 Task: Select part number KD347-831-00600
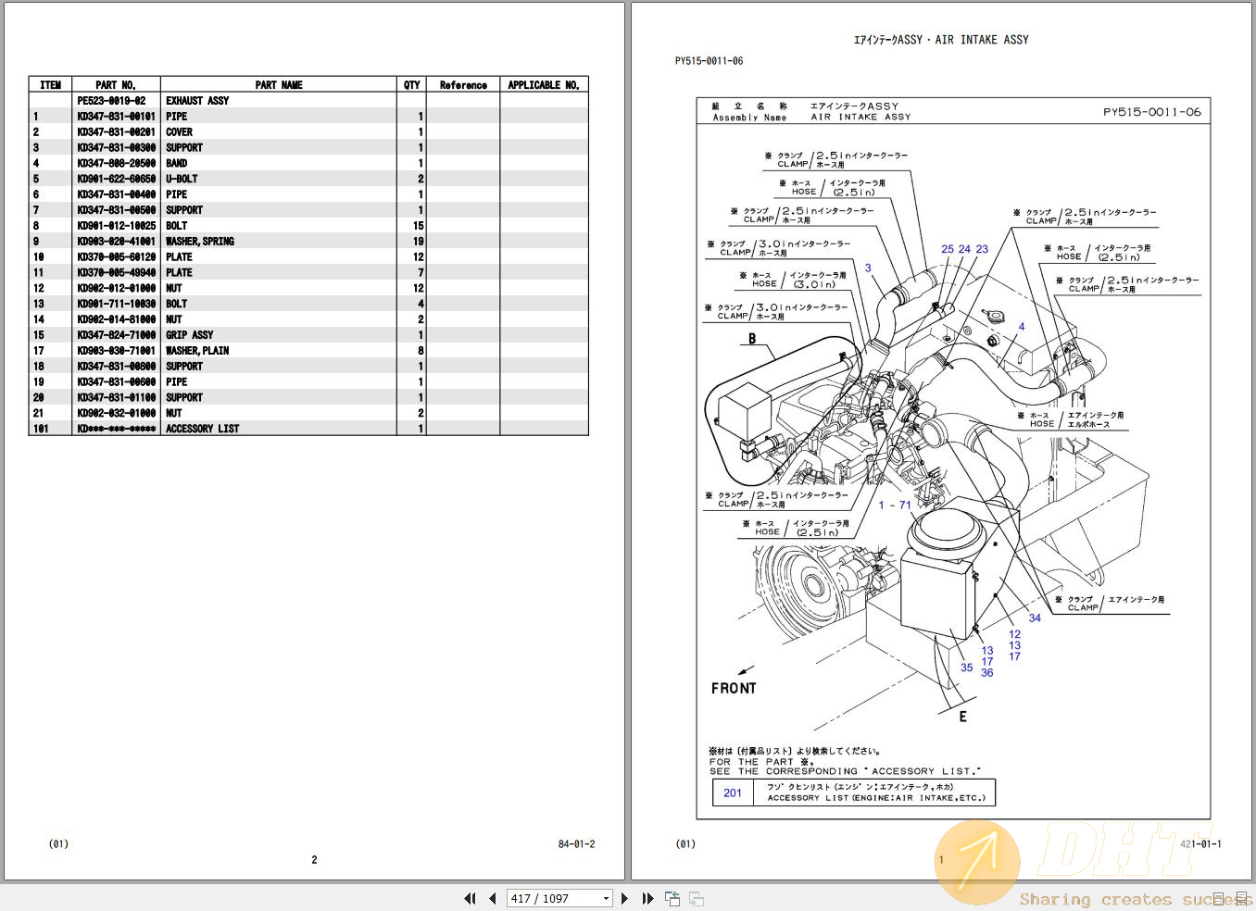[116, 381]
